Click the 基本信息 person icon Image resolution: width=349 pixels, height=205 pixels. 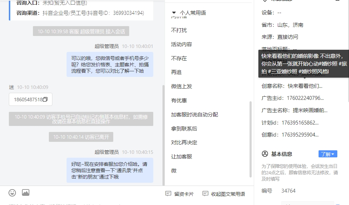click(265, 154)
